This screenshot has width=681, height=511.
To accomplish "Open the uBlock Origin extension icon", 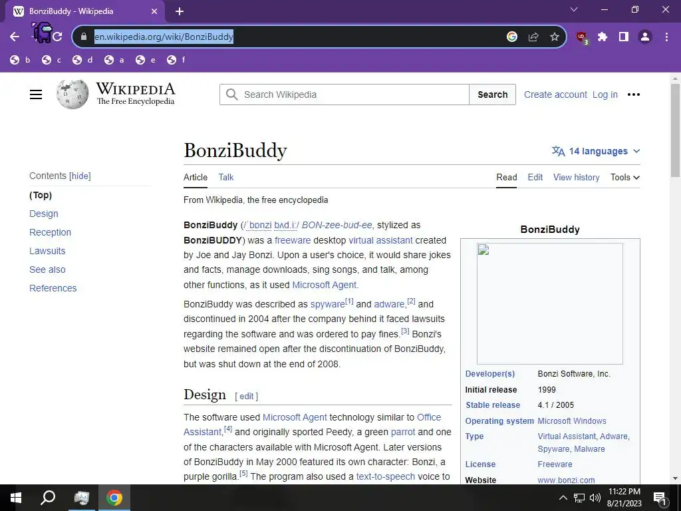I will [x=582, y=38].
